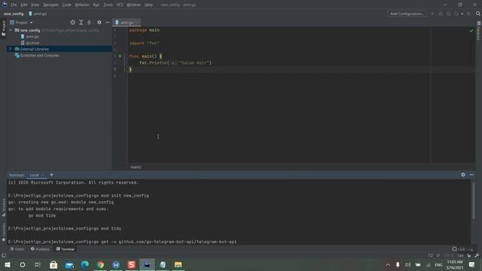Open the Edit menu
The image size is (482, 271).
click(24, 5)
